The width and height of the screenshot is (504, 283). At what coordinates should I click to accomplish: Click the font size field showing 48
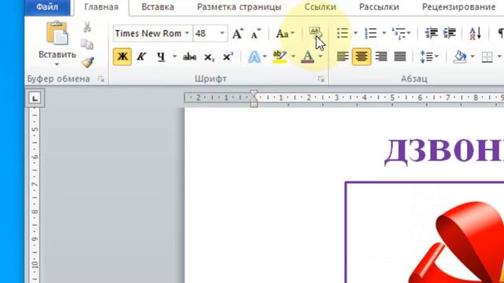point(206,33)
